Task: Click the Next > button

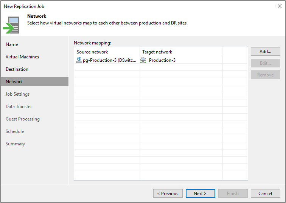Action: pyautogui.click(x=200, y=194)
